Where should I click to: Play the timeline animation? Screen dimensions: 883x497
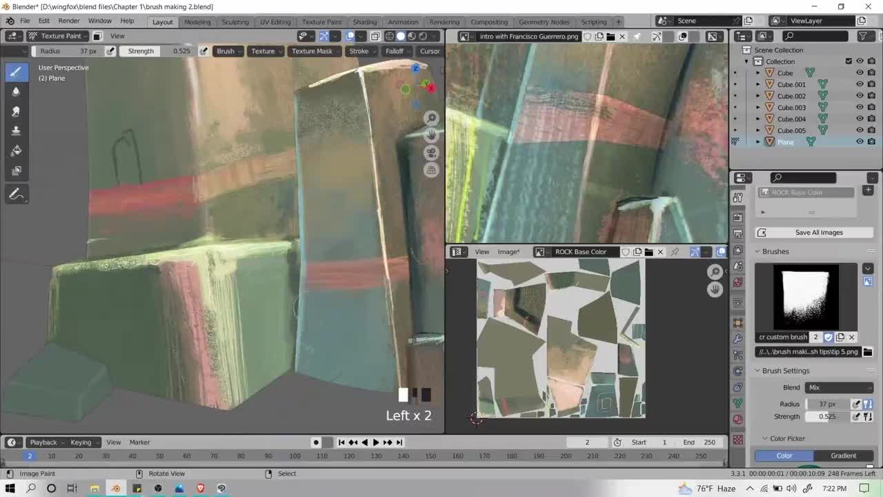pos(375,442)
